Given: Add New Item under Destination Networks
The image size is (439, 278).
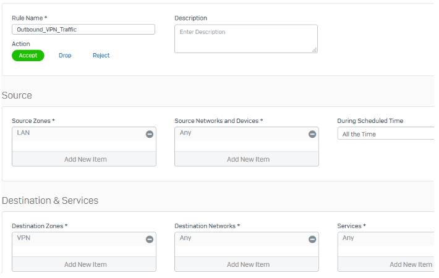Looking at the screenshot, I should [247, 264].
